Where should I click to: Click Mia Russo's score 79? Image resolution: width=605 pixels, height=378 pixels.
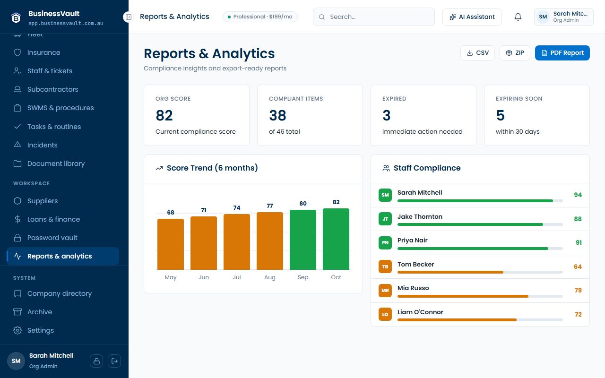[x=578, y=291]
